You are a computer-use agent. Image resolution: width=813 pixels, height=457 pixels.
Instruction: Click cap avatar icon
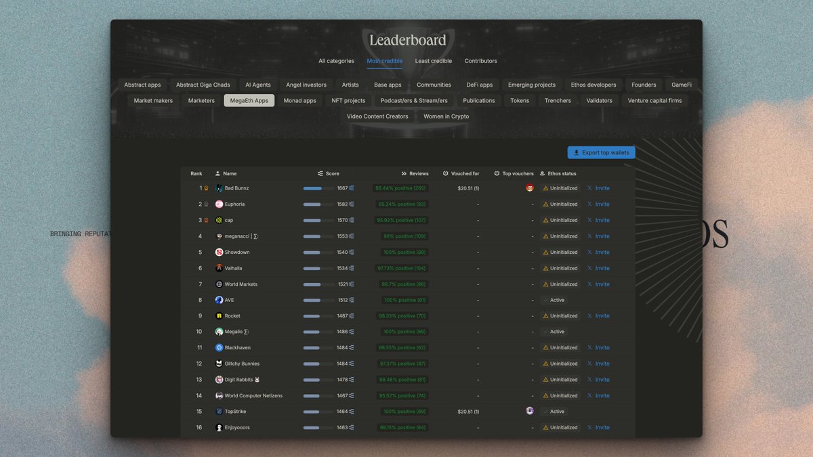click(219, 220)
